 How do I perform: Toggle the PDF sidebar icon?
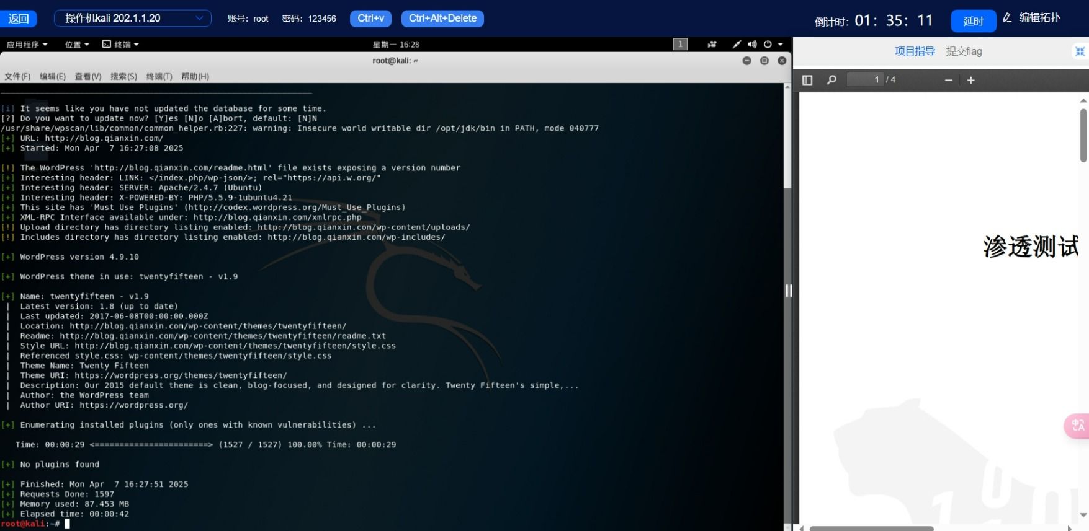click(x=807, y=80)
